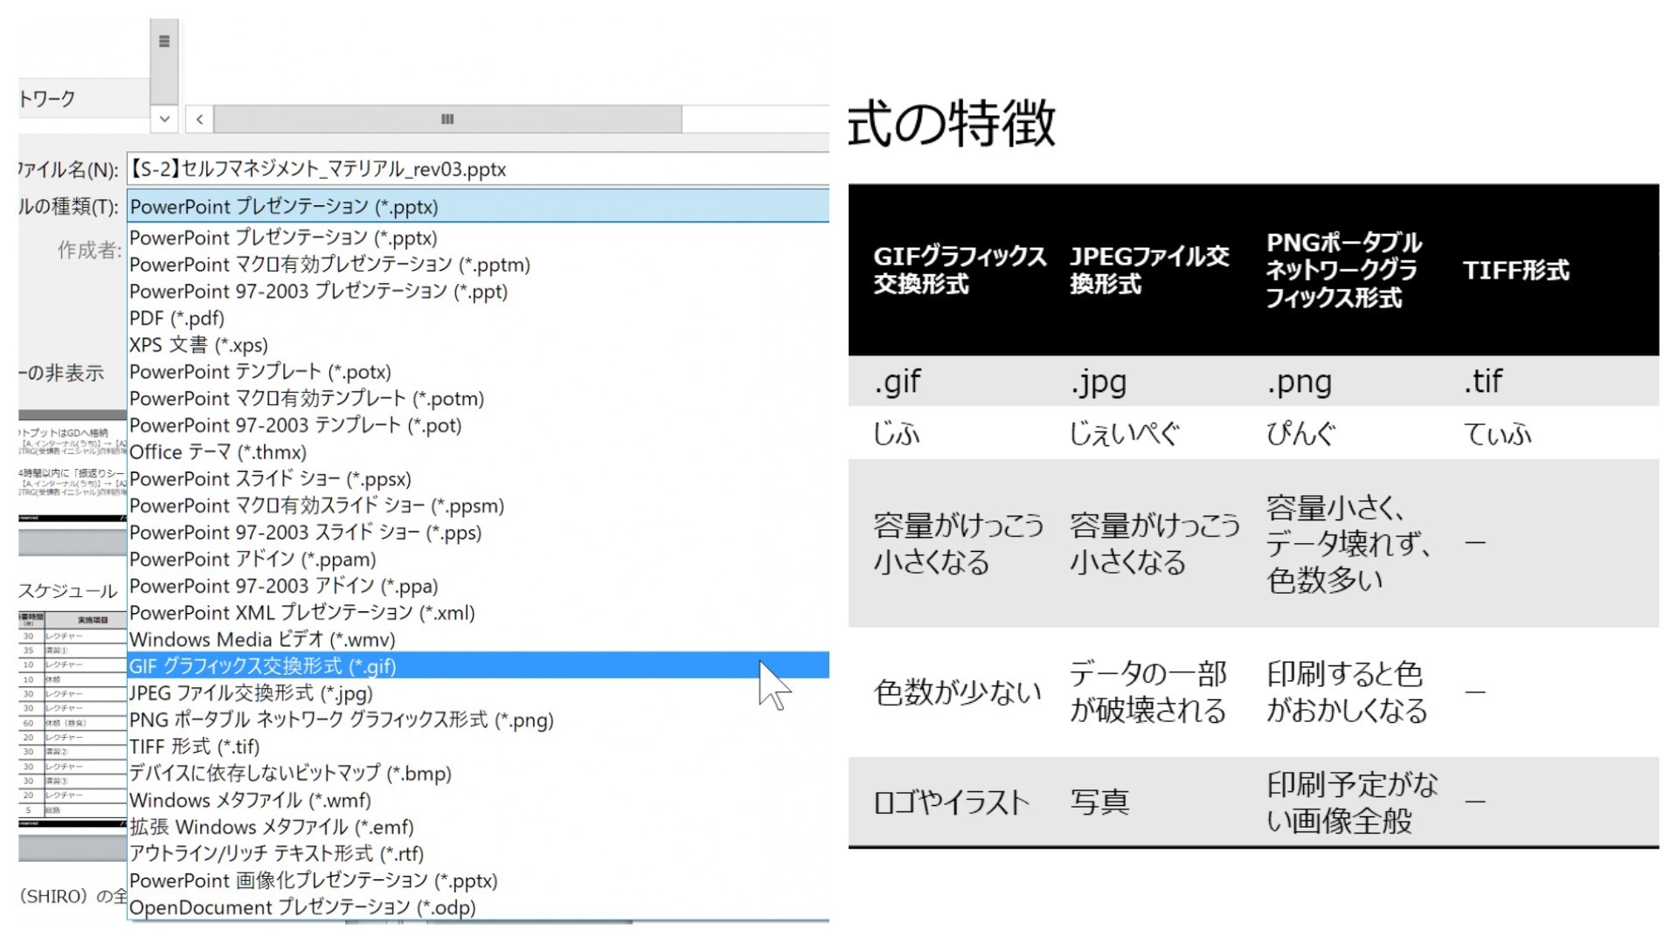1678x943 pixels.
Task: Click the 容量小さく、データ壊れず cell
Action: pyautogui.click(x=1349, y=543)
